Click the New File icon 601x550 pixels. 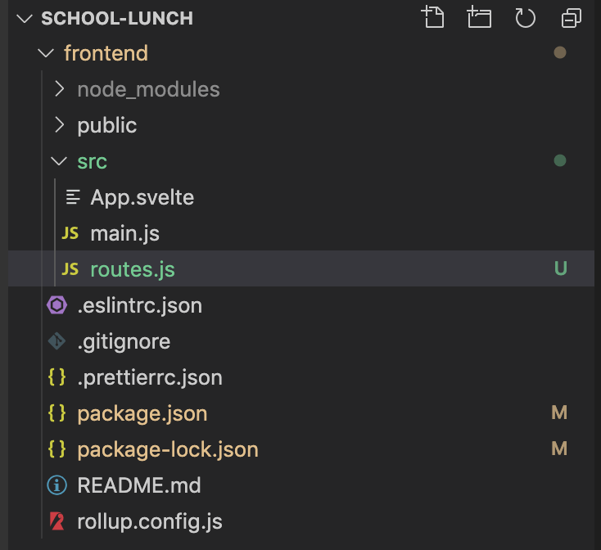pos(432,17)
